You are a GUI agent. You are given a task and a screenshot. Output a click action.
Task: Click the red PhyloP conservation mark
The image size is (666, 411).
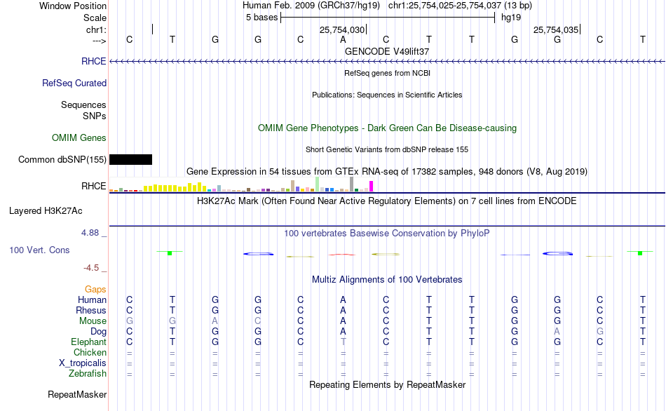pos(342,255)
